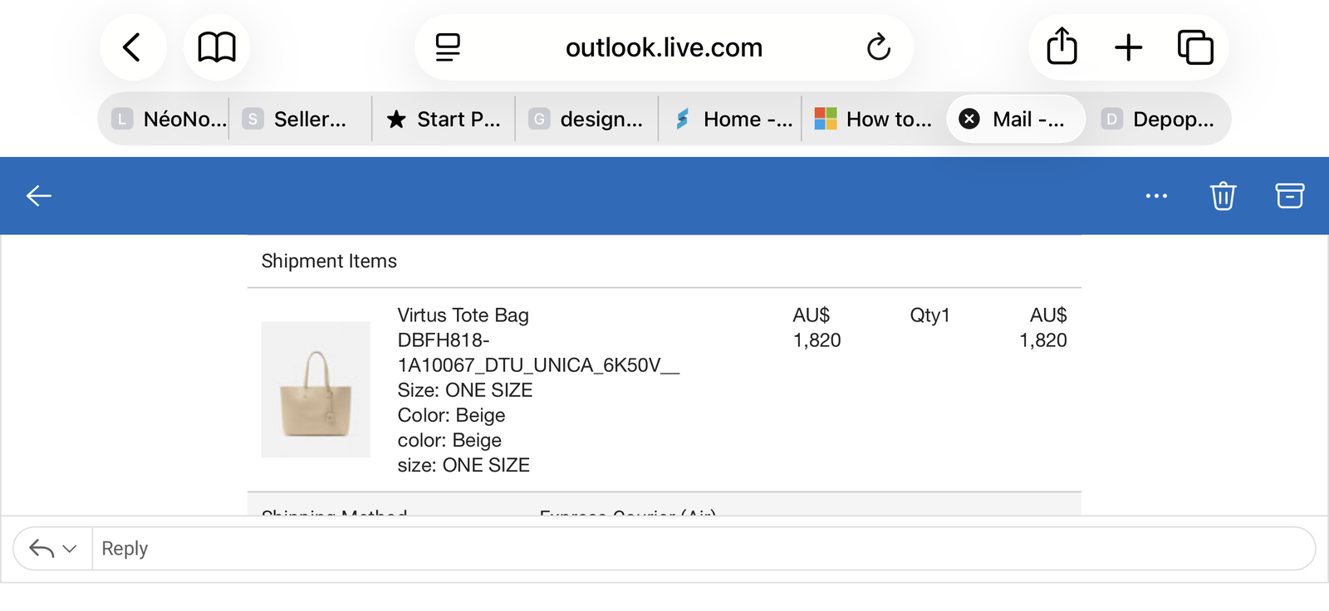
Task: Open a new tab with plus icon
Action: [x=1128, y=47]
